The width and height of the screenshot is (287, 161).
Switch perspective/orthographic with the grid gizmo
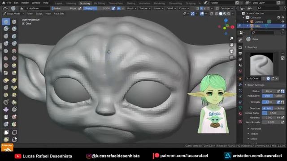(x=231, y=58)
